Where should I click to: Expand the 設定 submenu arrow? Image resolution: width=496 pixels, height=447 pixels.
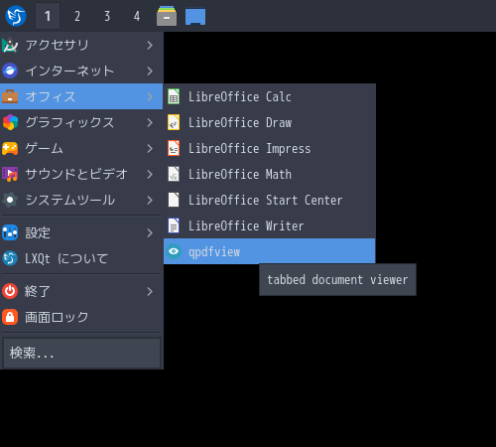click(150, 233)
